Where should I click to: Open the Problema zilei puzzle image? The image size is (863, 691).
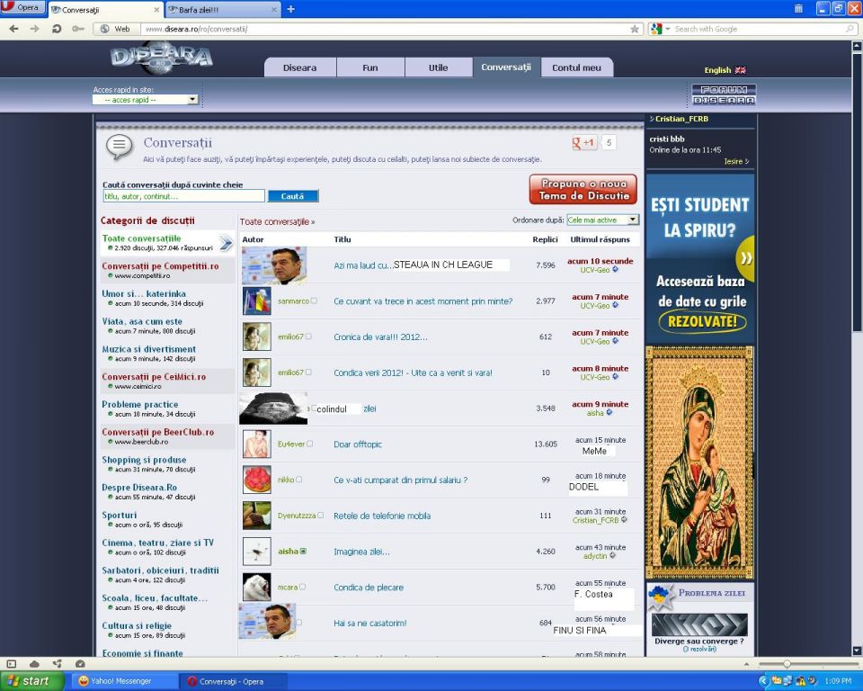click(699, 625)
